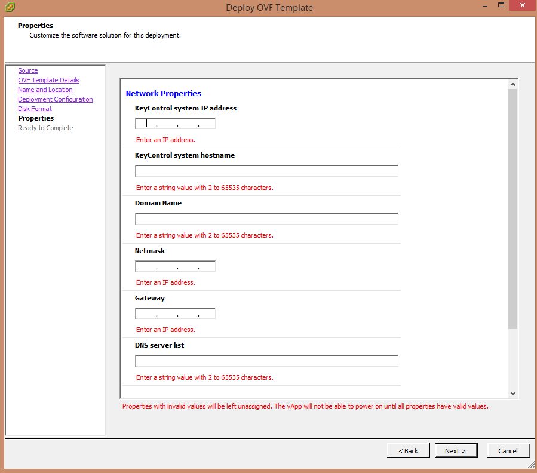This screenshot has width=537, height=473.
Task: Open the Source wizard step link
Action: (x=28, y=70)
